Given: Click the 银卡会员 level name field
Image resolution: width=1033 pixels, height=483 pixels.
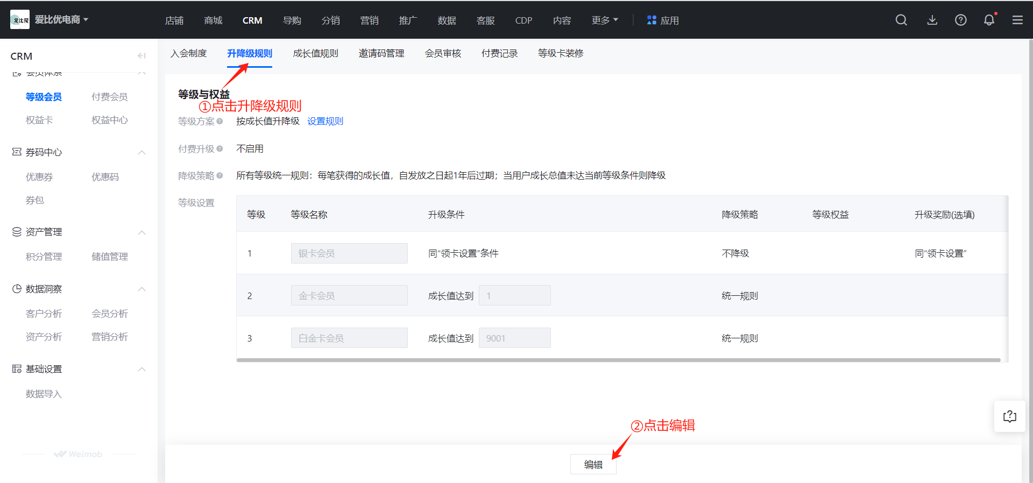Looking at the screenshot, I should click(x=349, y=253).
